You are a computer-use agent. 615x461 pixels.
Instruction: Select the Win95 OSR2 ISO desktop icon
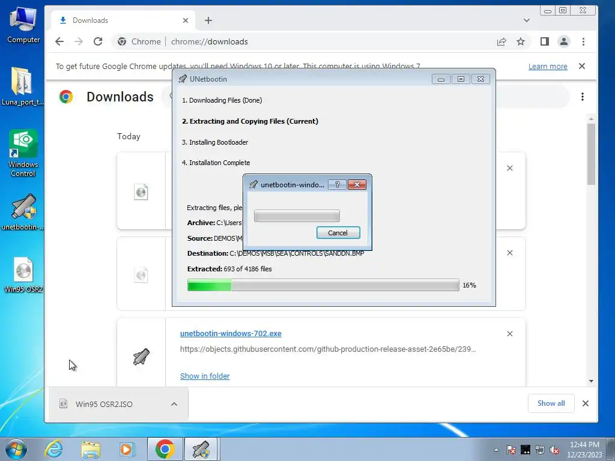click(23, 274)
